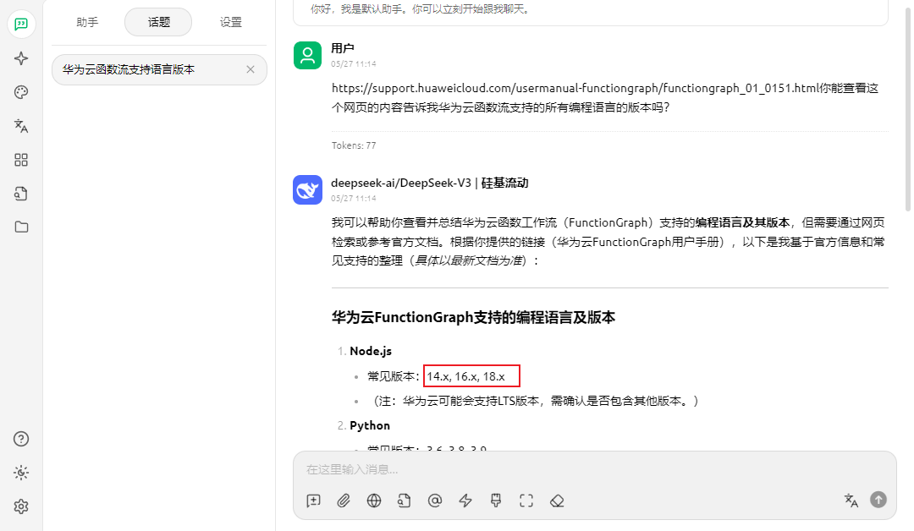Switch to the 助手 tab

point(87,23)
